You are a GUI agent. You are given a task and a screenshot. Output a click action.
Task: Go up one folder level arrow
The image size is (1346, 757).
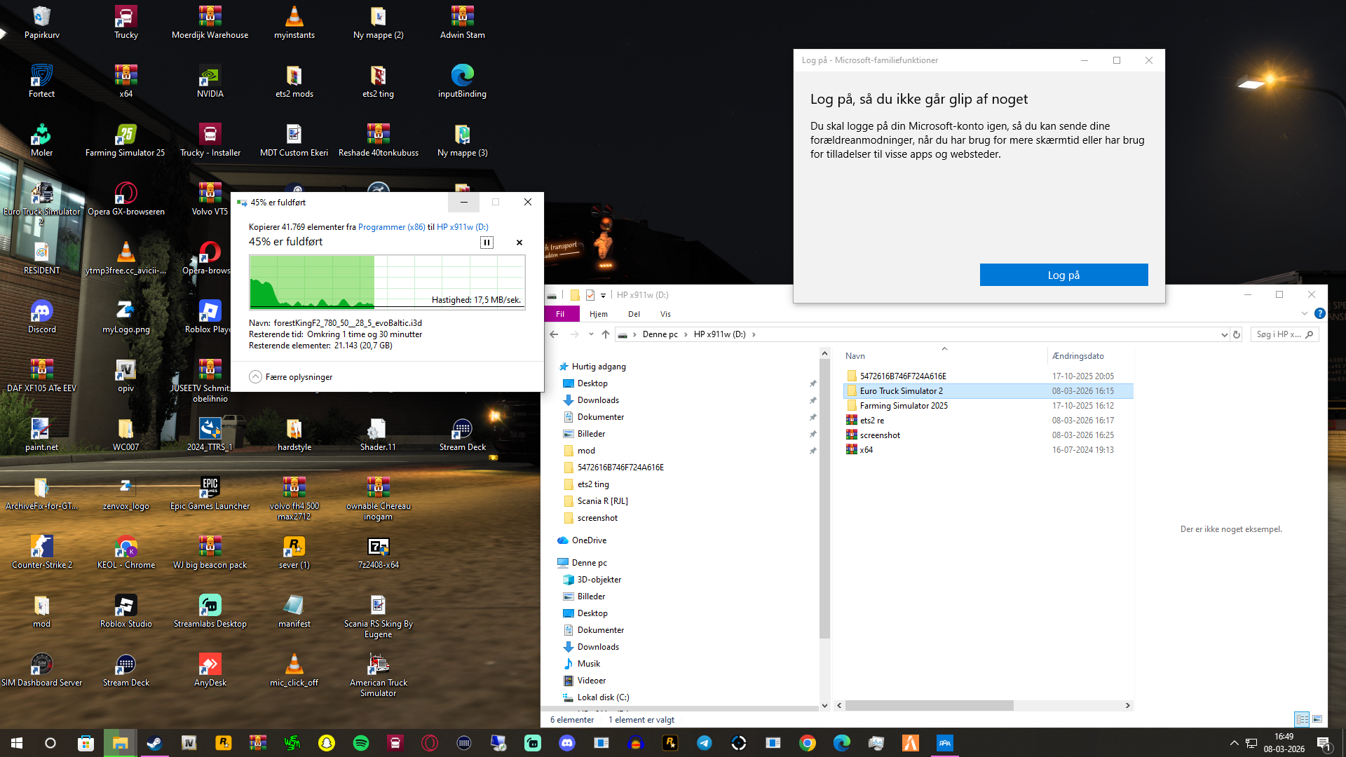[x=606, y=334]
